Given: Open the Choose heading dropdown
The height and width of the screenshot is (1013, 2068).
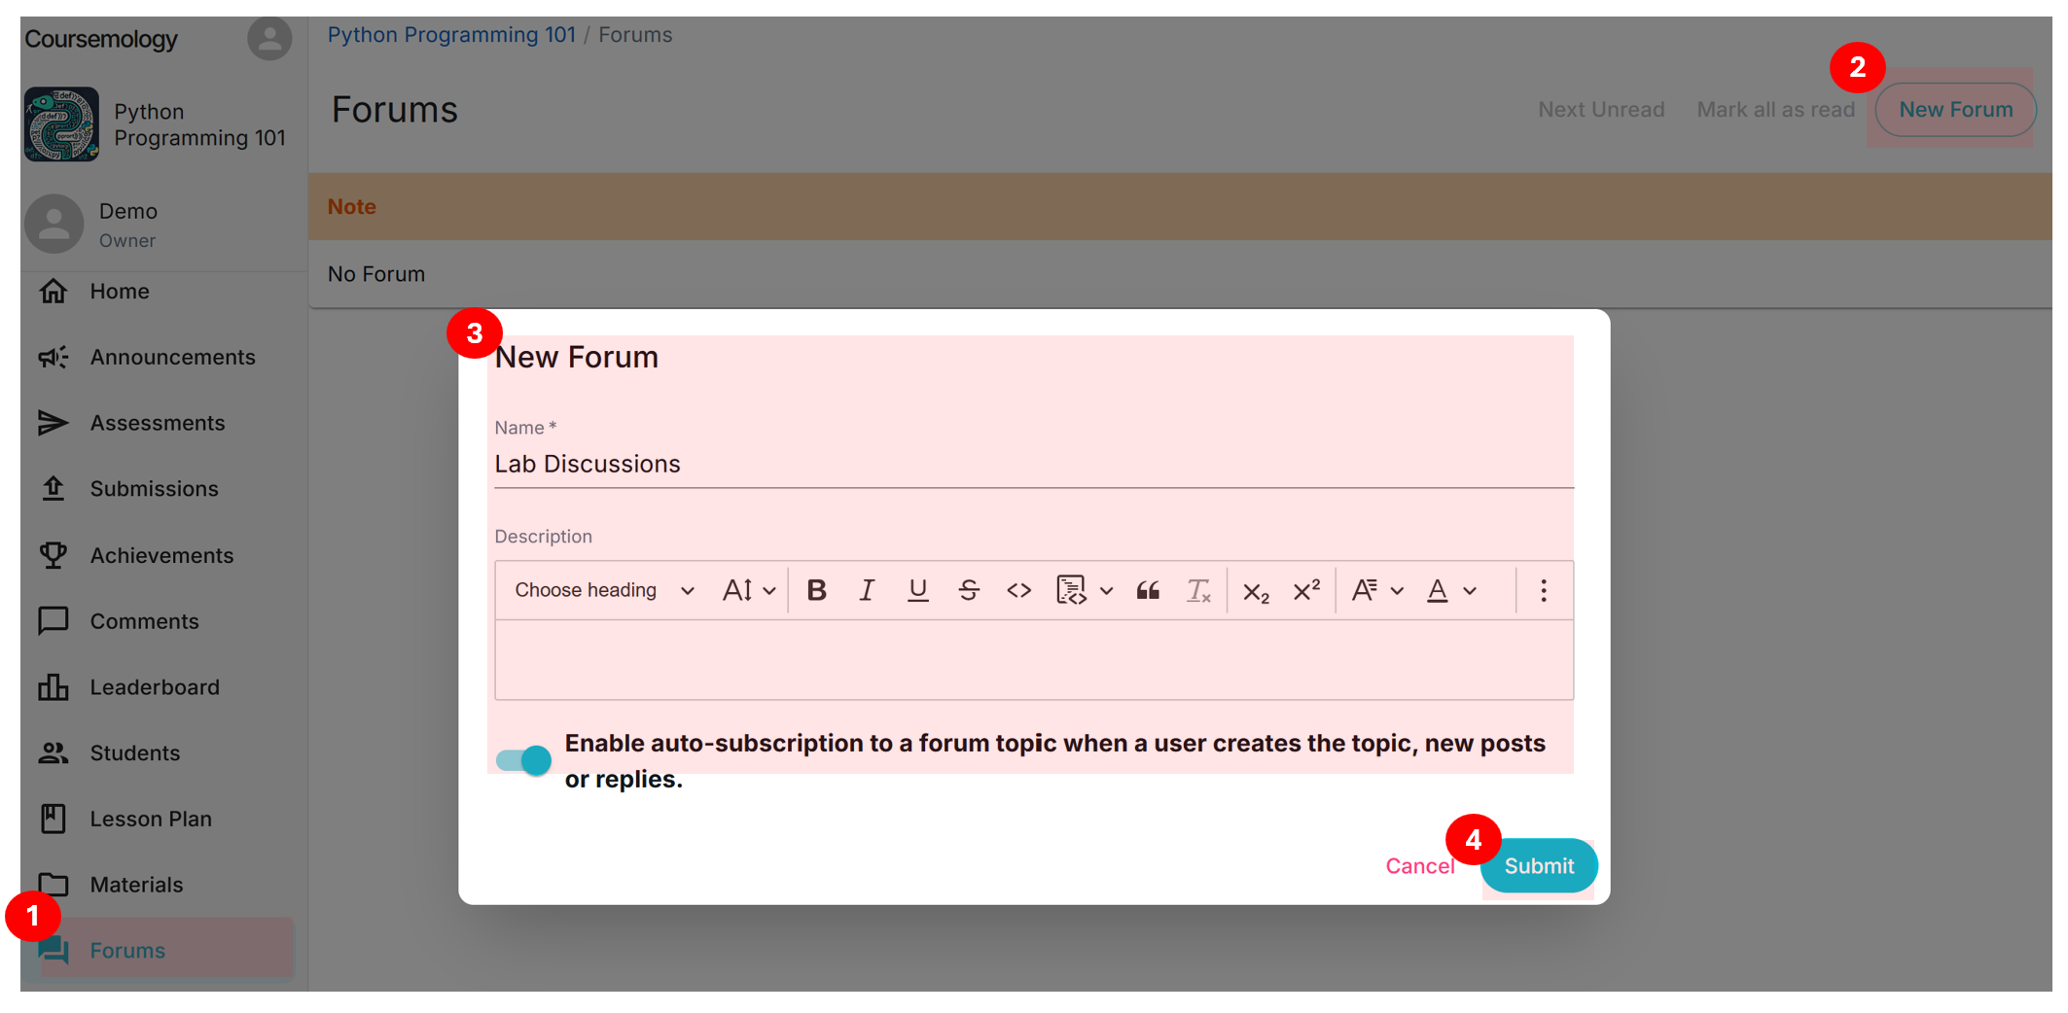Looking at the screenshot, I should (604, 590).
